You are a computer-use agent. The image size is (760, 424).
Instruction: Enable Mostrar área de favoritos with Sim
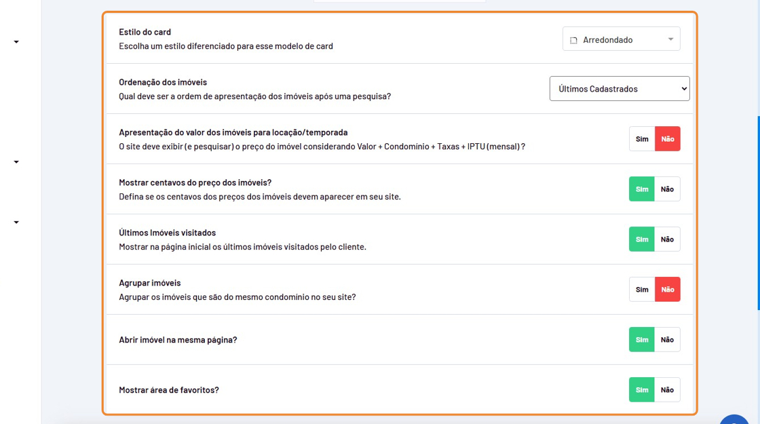pyautogui.click(x=642, y=390)
